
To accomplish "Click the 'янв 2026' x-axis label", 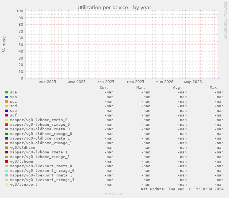I will pos(165,82).
